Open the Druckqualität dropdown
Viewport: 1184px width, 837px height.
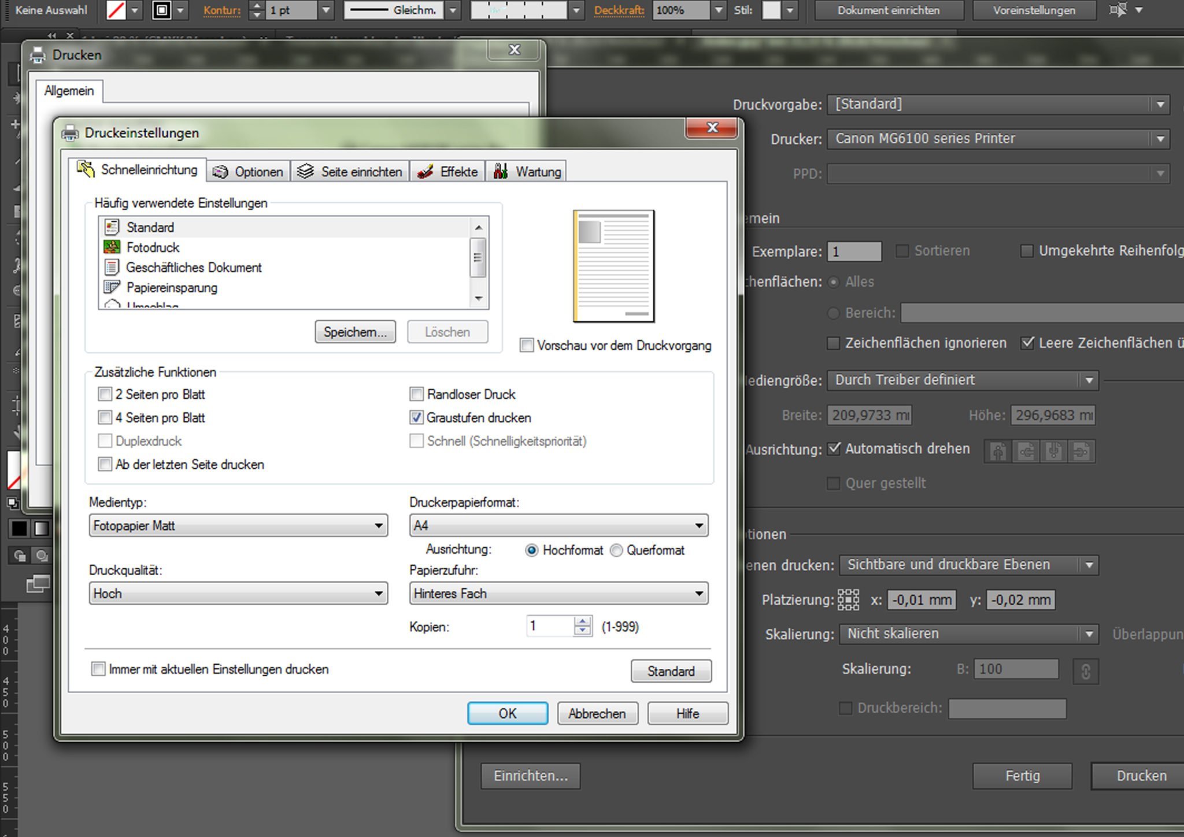[238, 594]
